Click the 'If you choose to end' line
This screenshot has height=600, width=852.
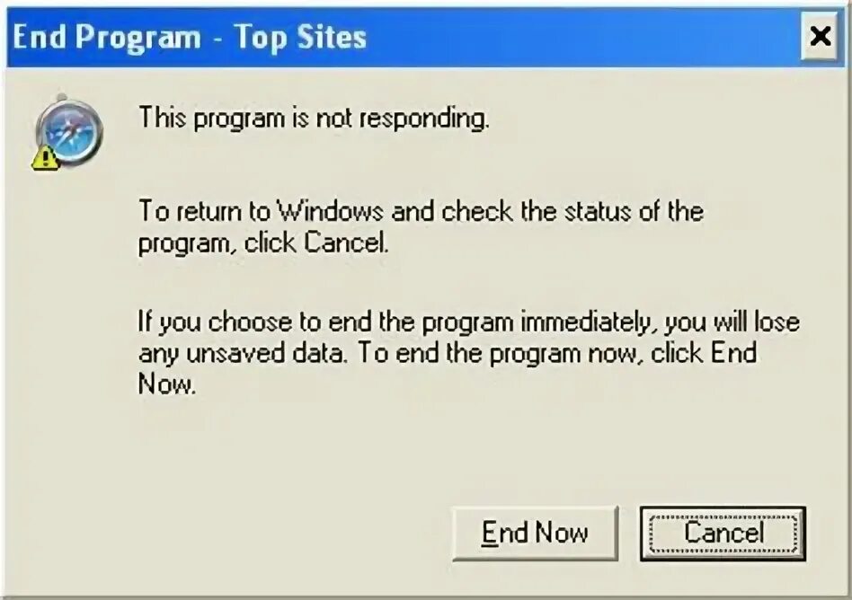click(469, 322)
